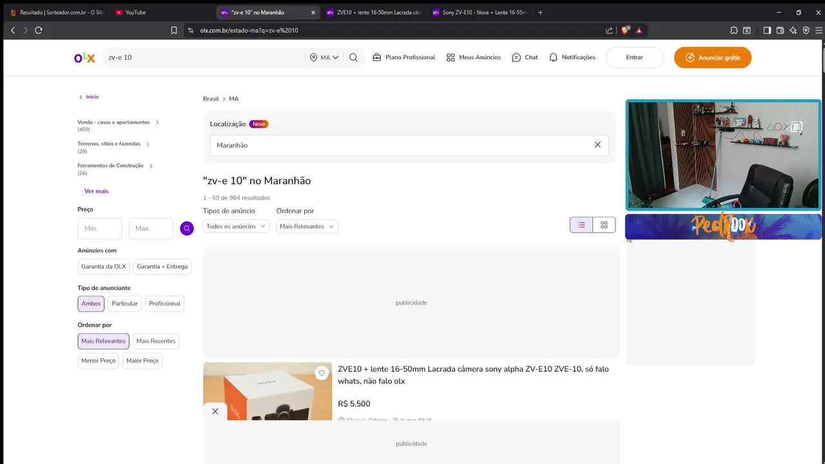Screen dimensions: 825x464
Task: Clear the Maranhão location field
Action: point(597,145)
